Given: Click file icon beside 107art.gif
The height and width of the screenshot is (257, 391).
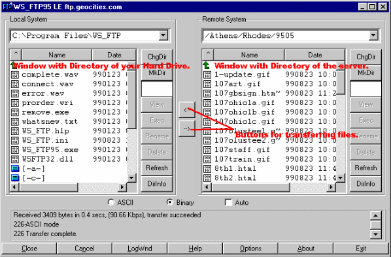Looking at the screenshot, I should (x=207, y=84).
